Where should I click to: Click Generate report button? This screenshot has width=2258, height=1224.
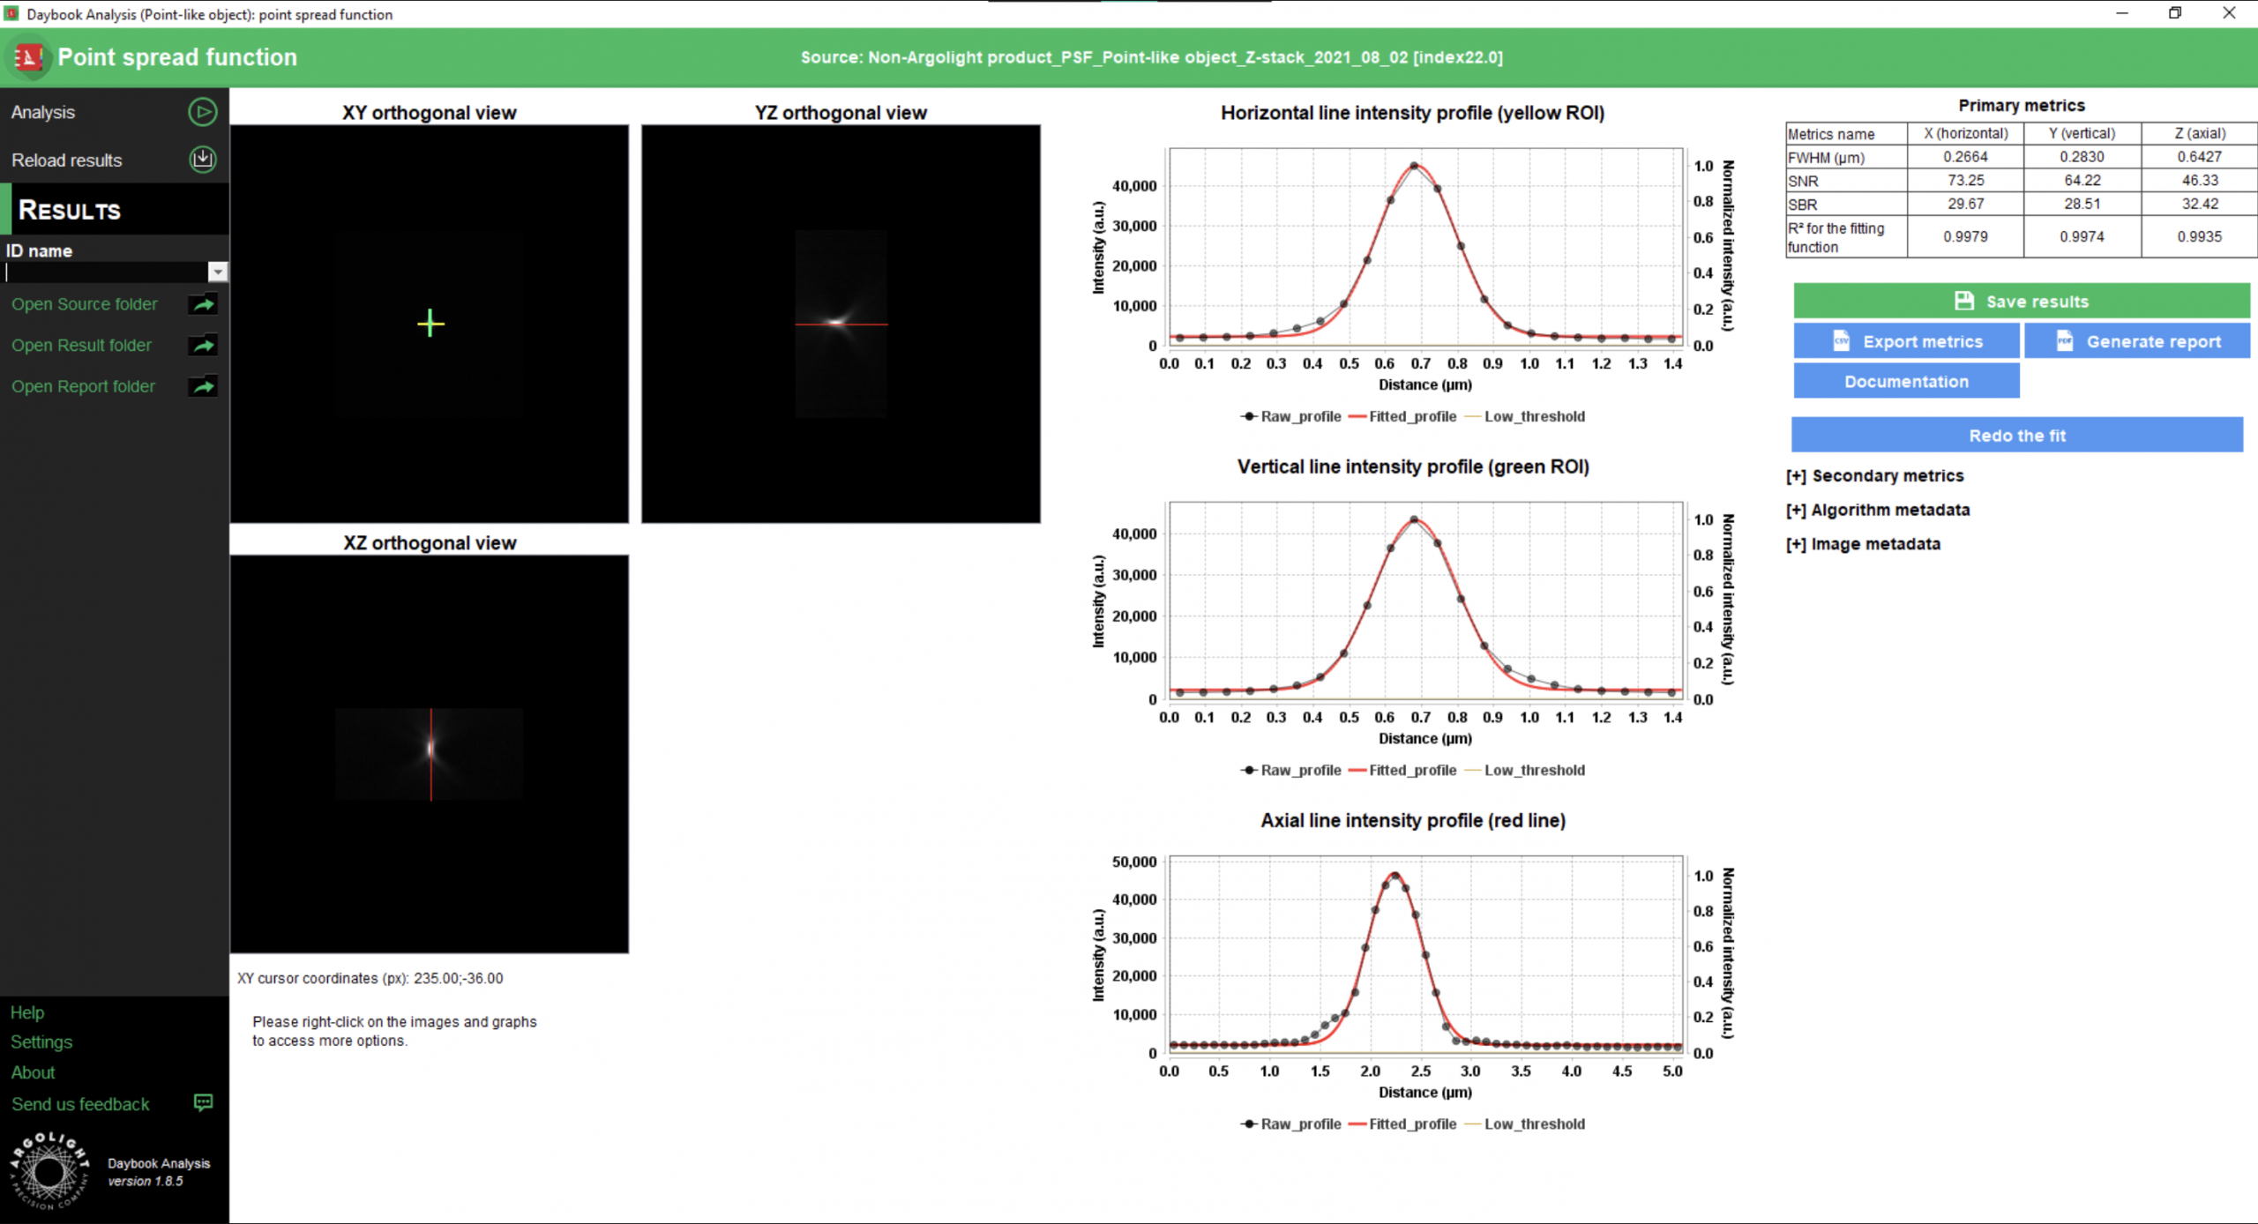tap(2136, 342)
